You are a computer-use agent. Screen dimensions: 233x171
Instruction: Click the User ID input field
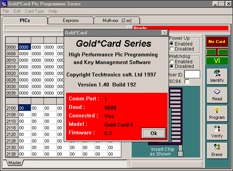pyautogui.click(x=192, y=74)
